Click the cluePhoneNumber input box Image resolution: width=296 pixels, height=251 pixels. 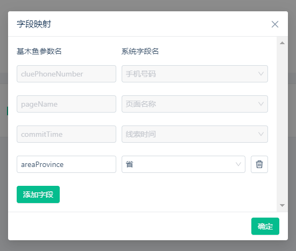pyautogui.click(x=66, y=74)
